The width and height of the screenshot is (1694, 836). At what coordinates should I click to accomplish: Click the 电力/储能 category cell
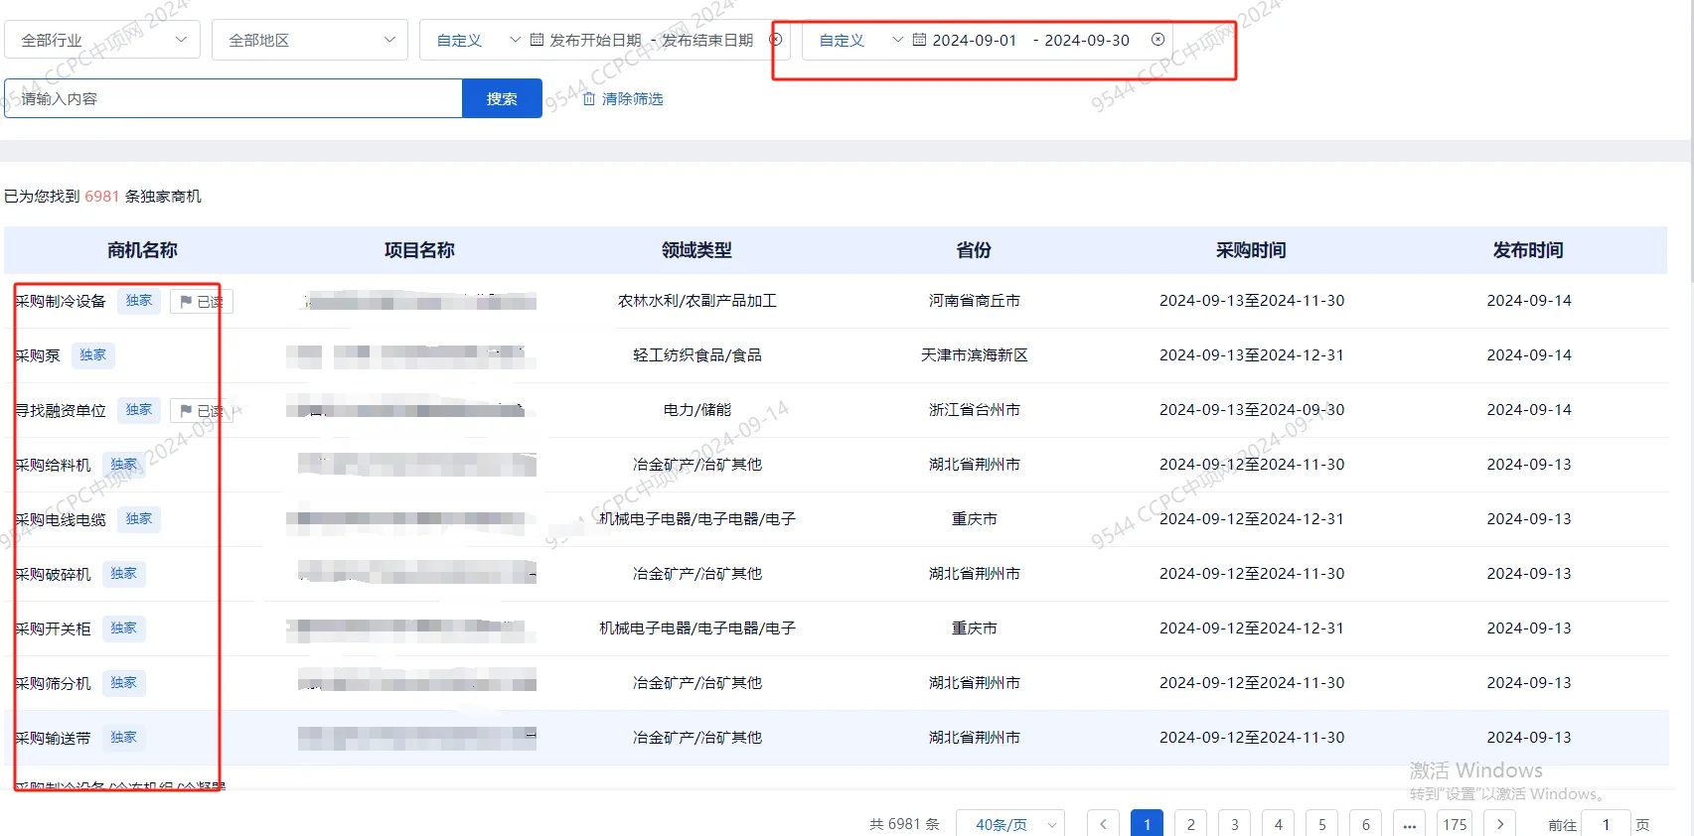point(696,410)
